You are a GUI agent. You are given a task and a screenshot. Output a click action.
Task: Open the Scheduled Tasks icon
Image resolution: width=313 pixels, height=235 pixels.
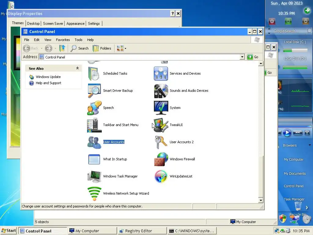[94, 73]
